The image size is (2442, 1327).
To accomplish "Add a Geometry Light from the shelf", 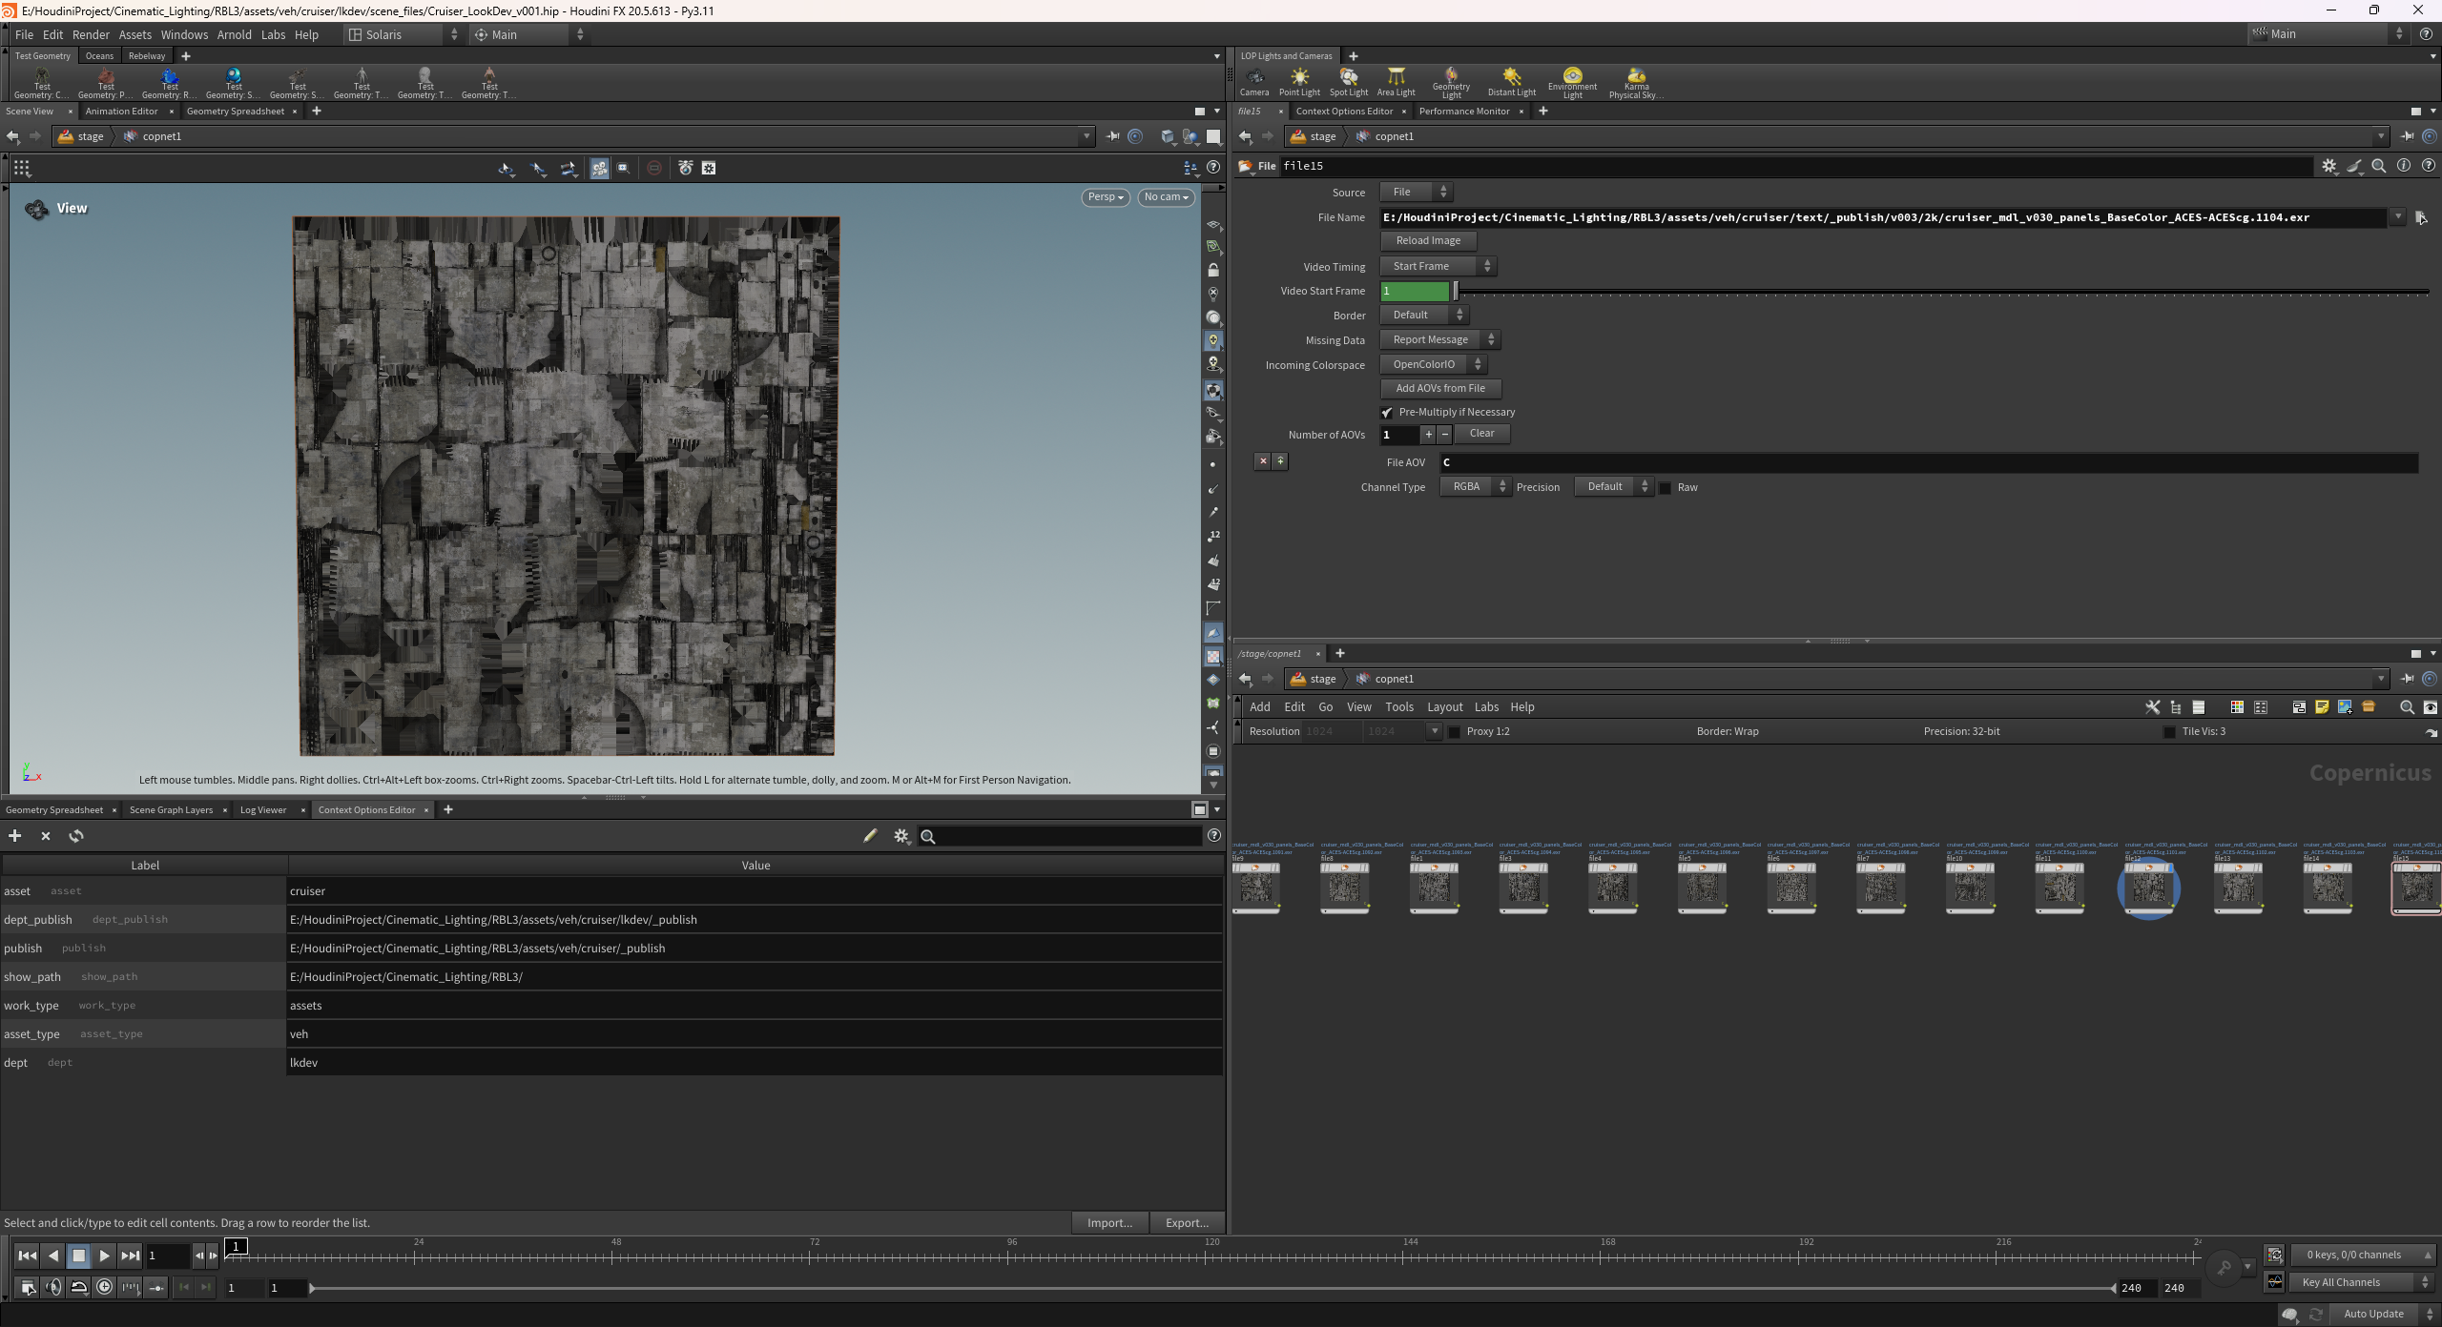I will pyautogui.click(x=1451, y=83).
